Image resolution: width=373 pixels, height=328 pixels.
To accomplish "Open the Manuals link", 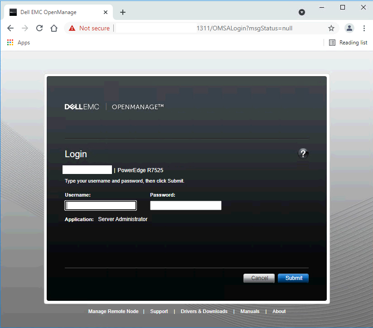I will 250,311.
